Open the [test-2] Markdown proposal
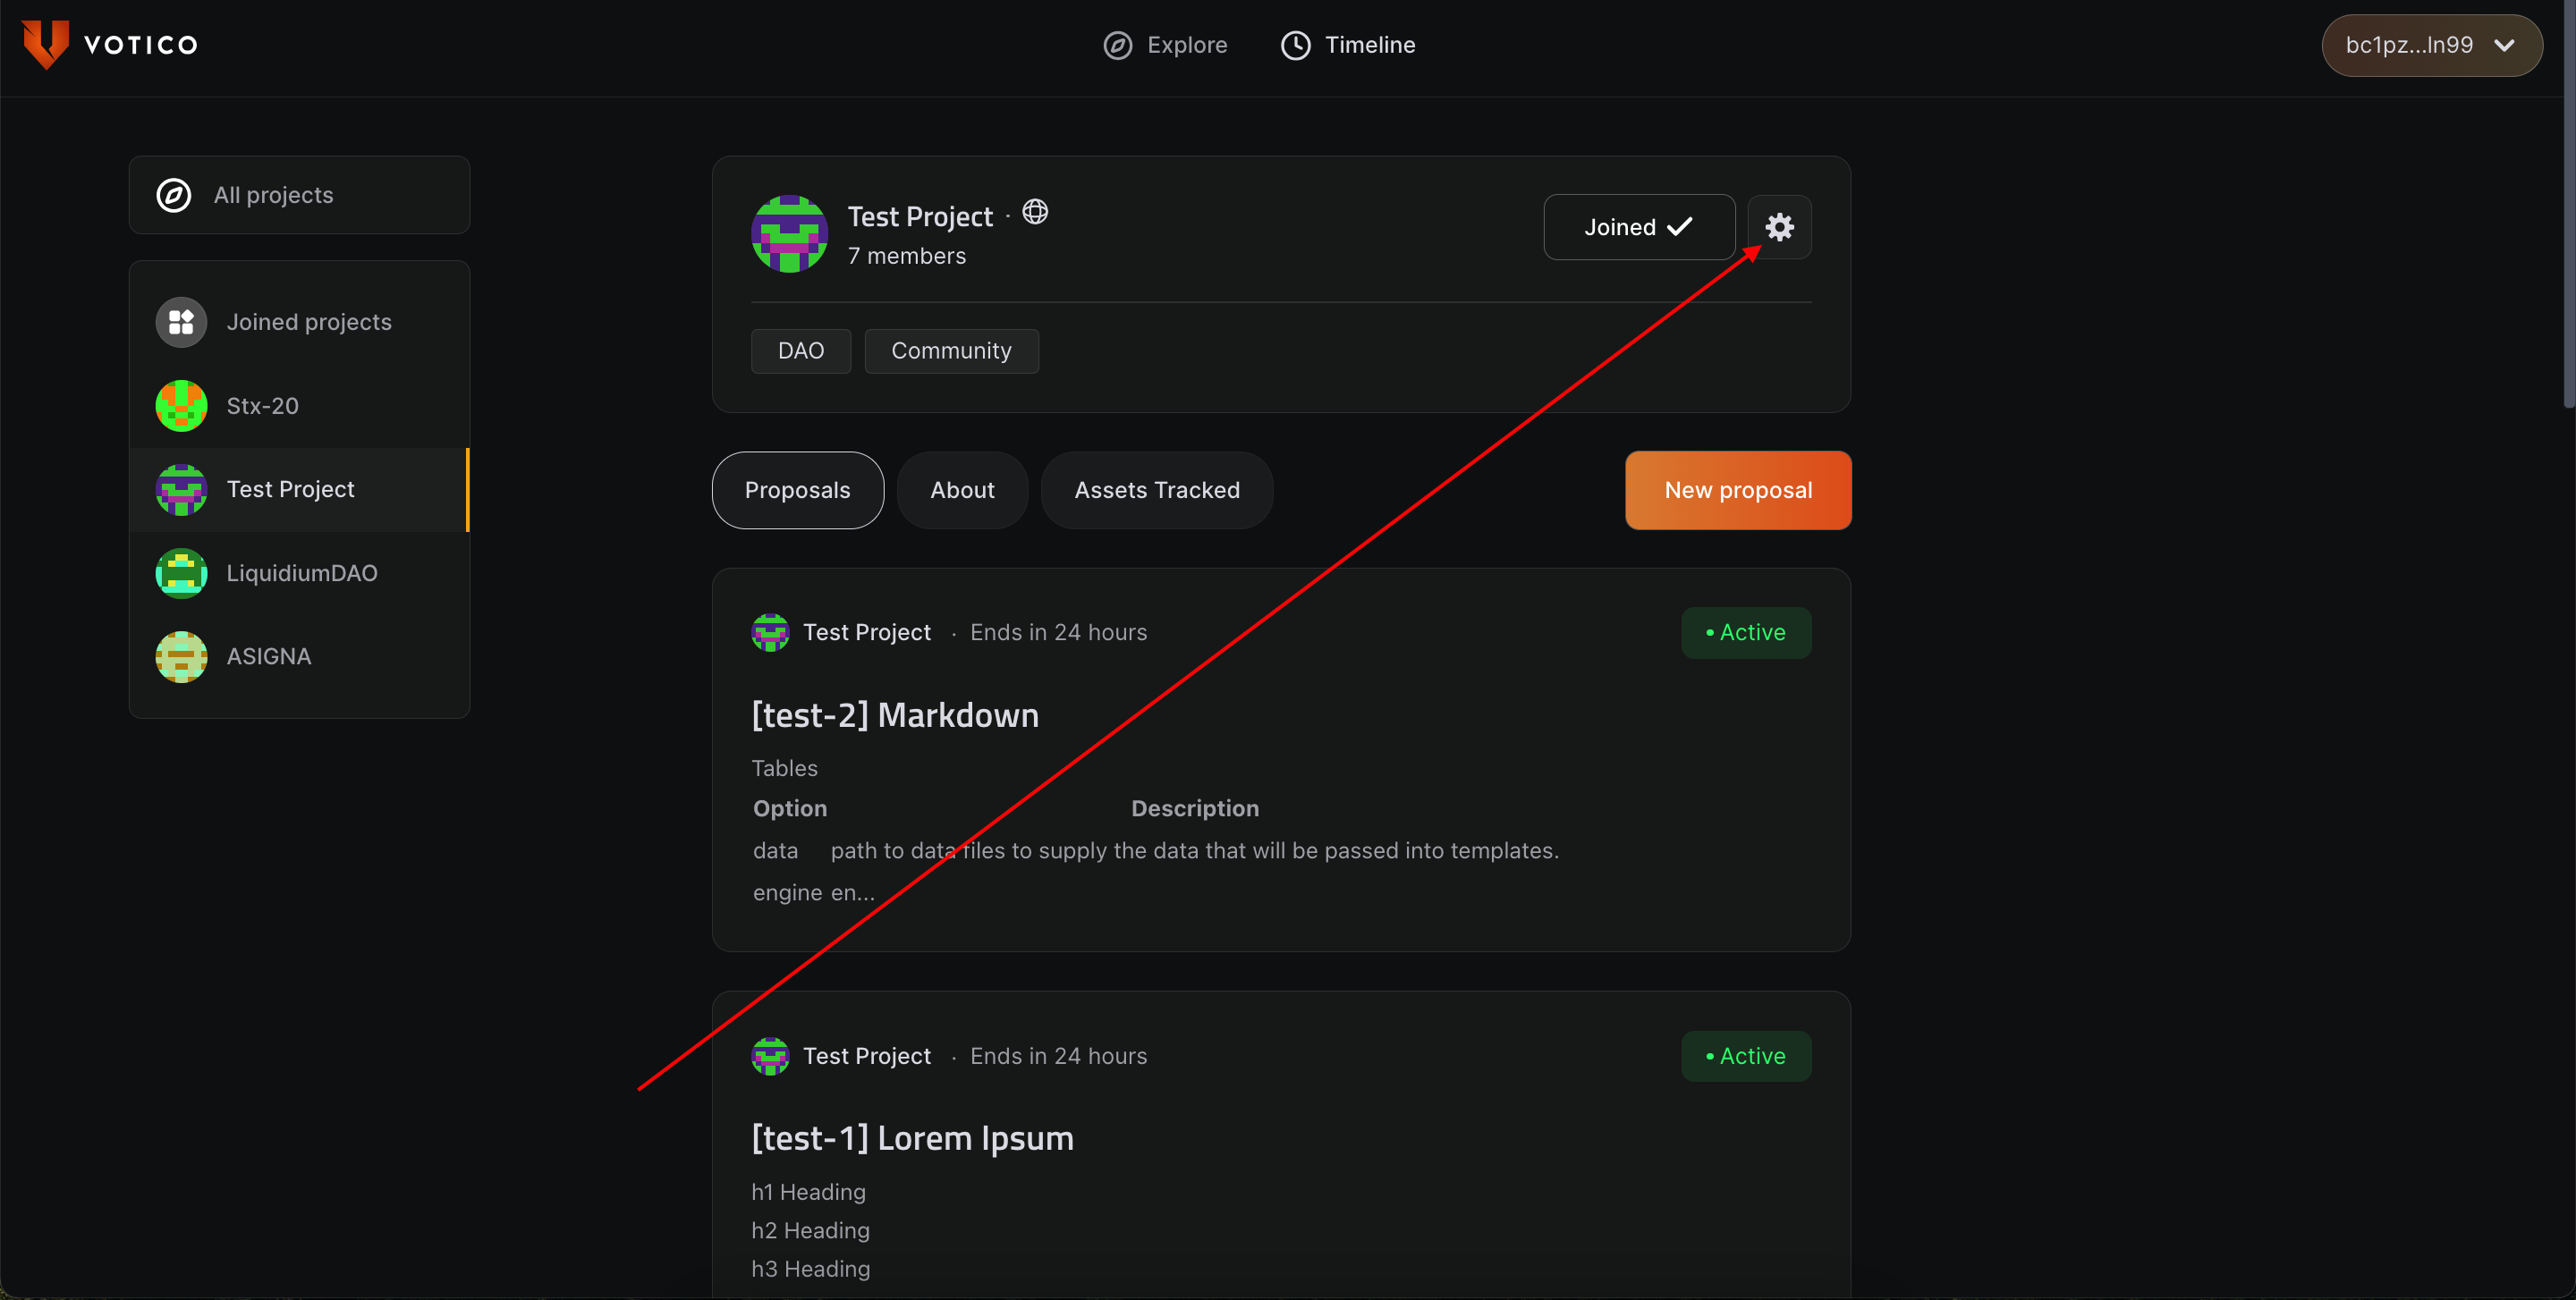The image size is (2576, 1300). [895, 715]
